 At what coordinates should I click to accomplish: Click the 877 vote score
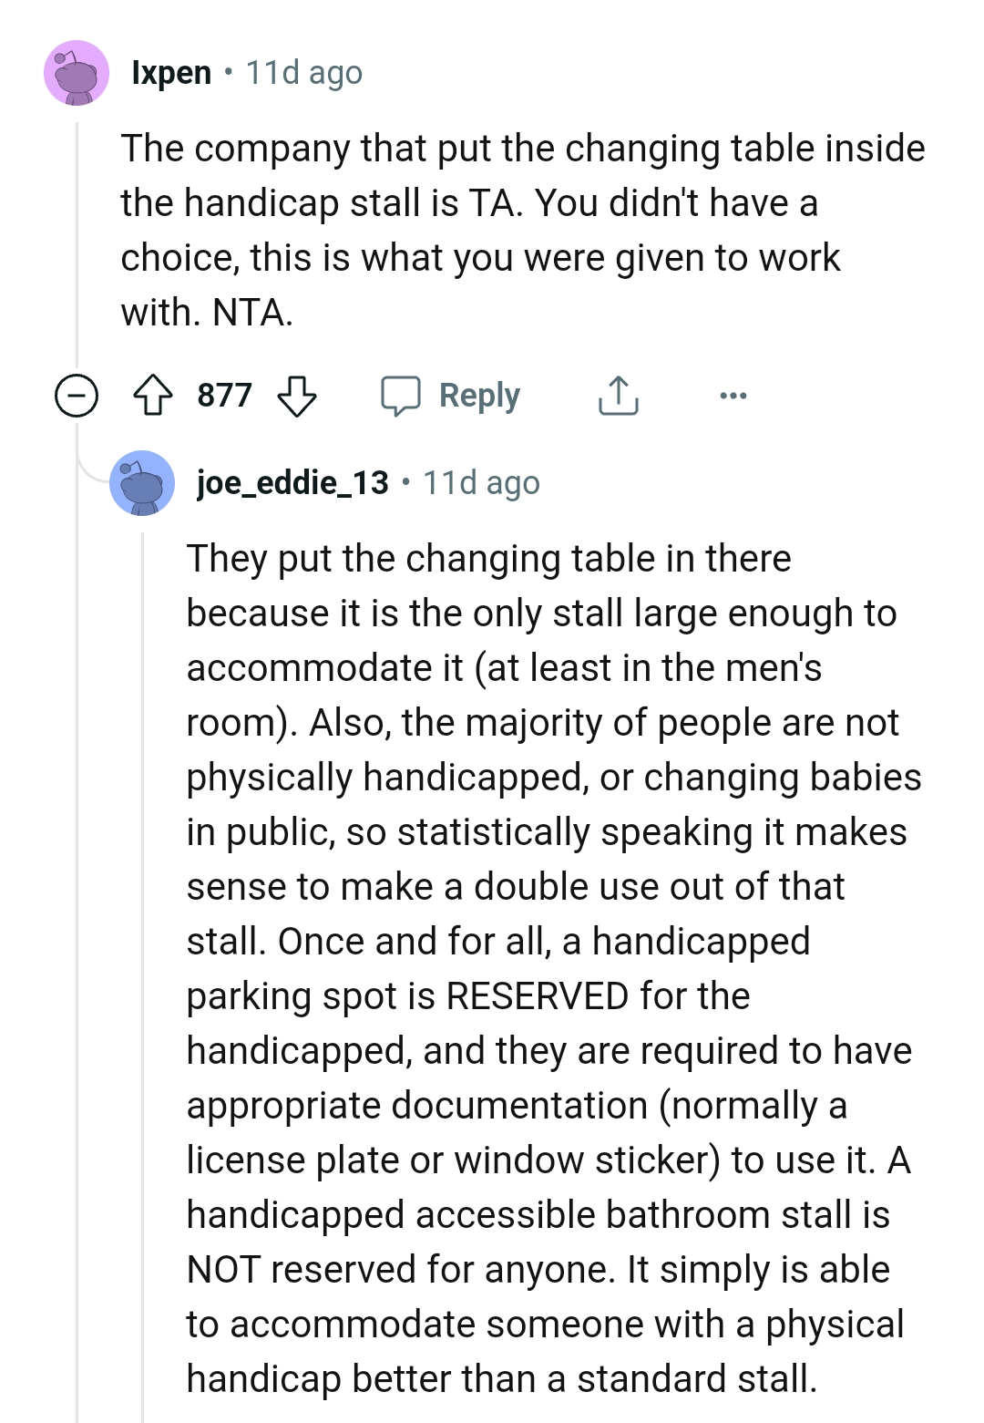[x=224, y=396]
